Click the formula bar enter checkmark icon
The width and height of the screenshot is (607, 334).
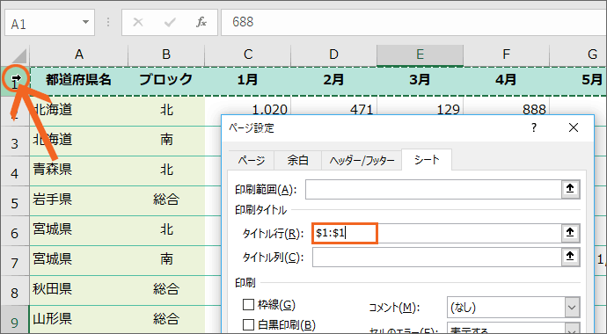pos(170,23)
